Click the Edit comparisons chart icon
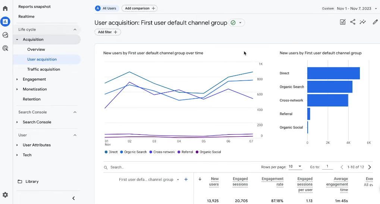Image resolution: width=380 pixels, height=204 pixels. click(x=343, y=22)
